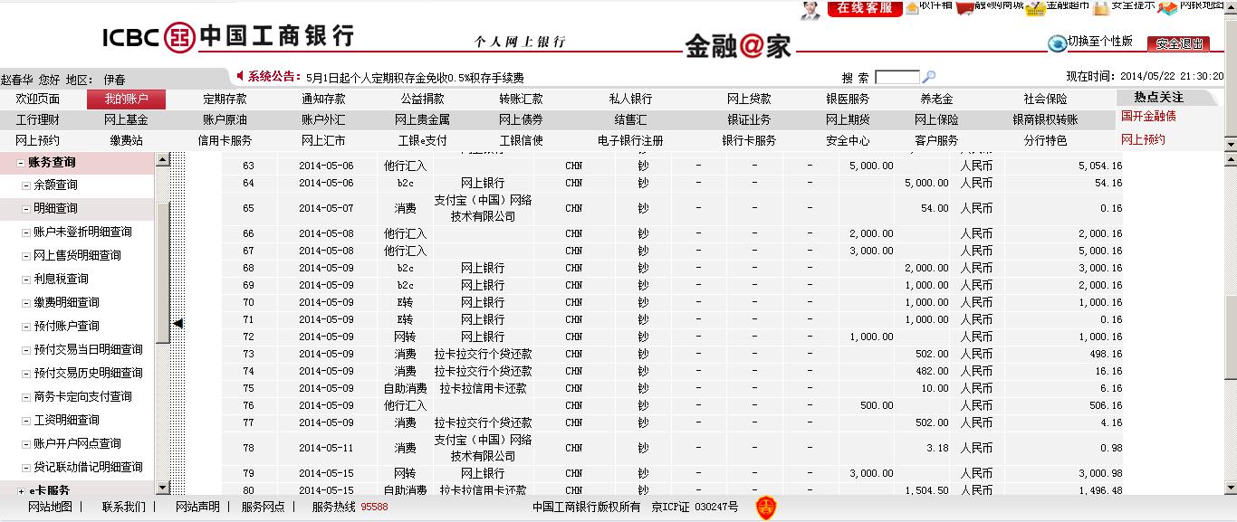Open the 欢迎页面 tab

pos(38,99)
